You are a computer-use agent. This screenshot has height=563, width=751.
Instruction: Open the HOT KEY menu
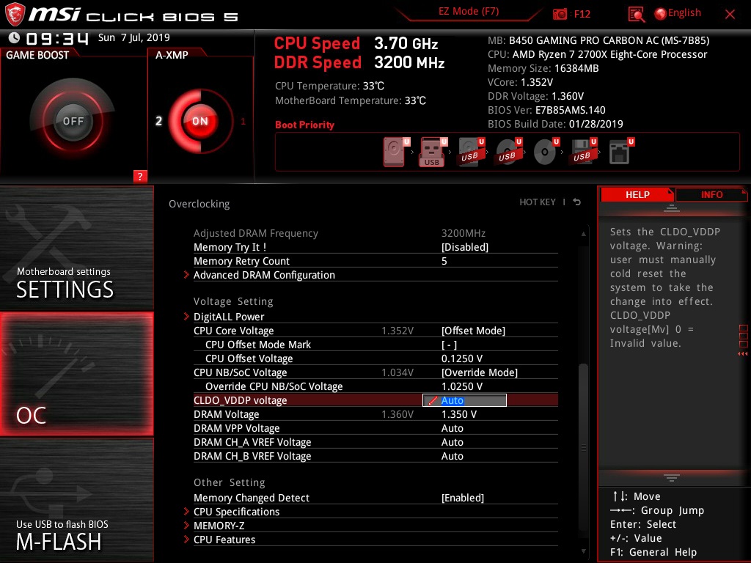538,202
